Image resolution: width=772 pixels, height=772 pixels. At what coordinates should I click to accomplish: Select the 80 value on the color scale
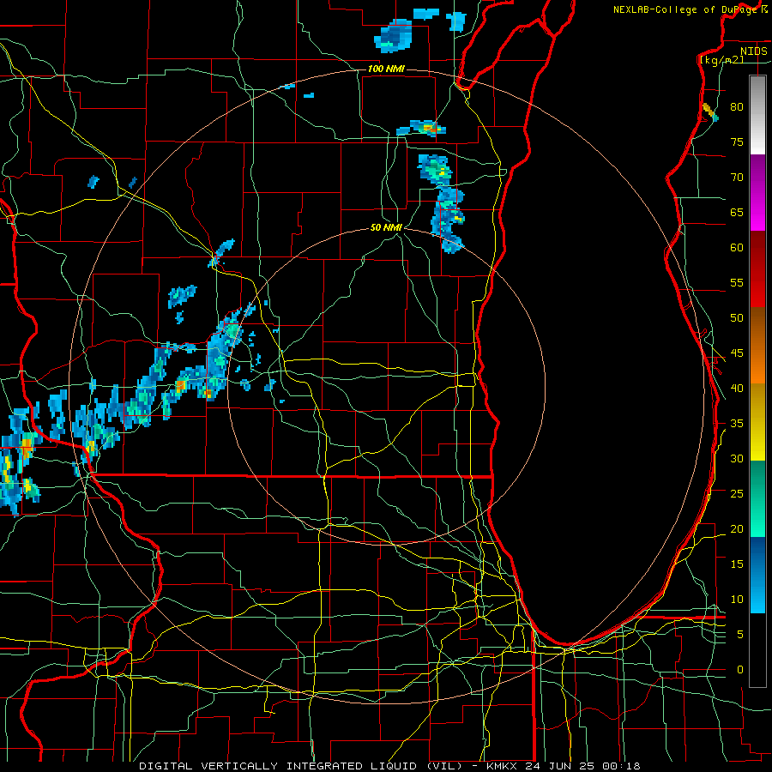pos(737,107)
